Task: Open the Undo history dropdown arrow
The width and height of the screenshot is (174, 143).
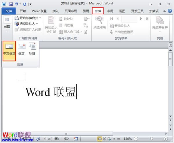Action: tap(20, 4)
